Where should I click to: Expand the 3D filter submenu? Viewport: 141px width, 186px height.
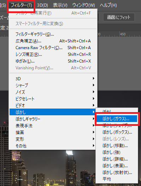pyautogui.click(x=53, y=79)
